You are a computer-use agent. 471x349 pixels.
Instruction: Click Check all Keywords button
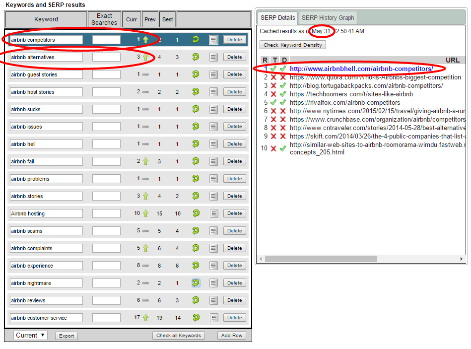tap(179, 336)
